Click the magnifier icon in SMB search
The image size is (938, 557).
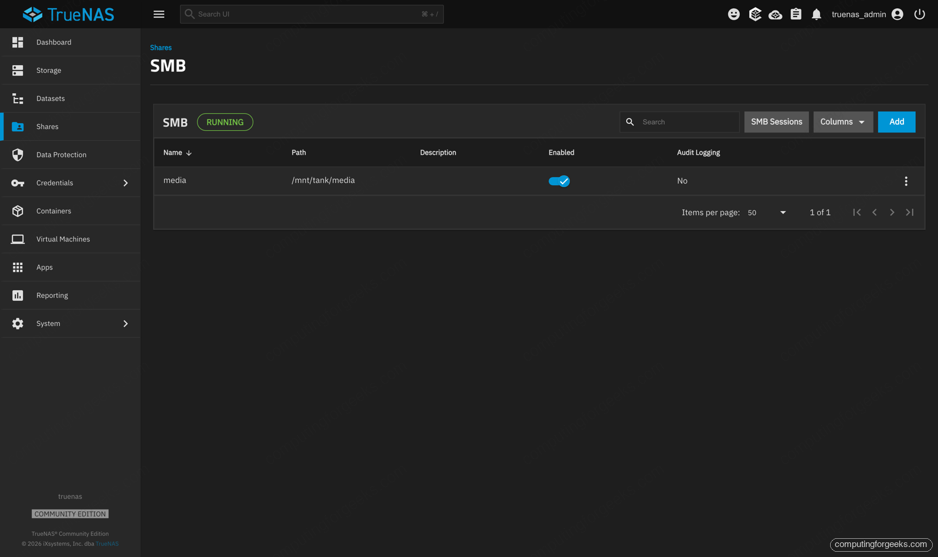[x=630, y=122]
